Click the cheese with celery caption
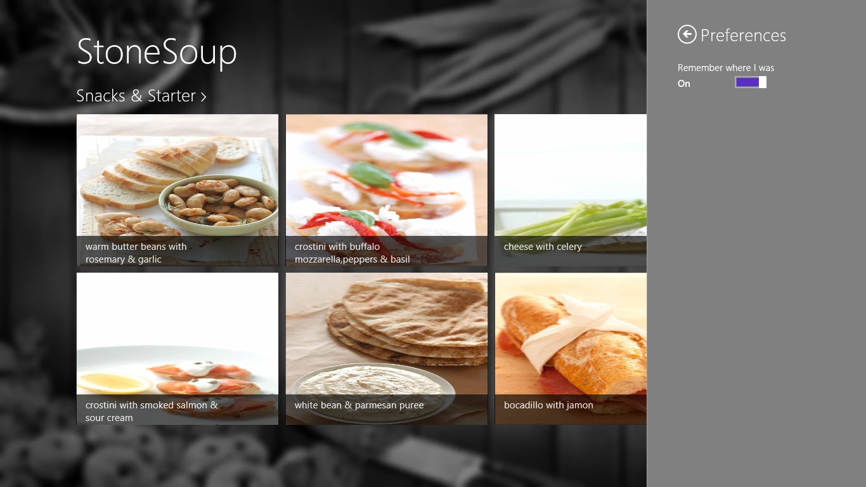This screenshot has height=487, width=866. coord(543,247)
